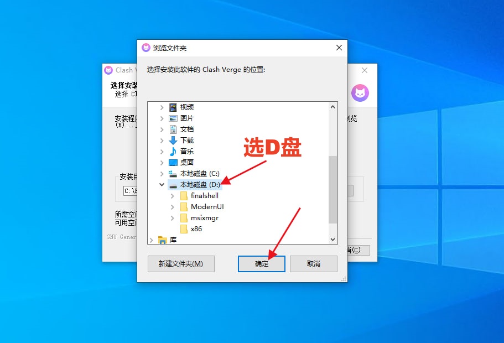Viewport: 504px width, 343px height.
Task: Select the 桌面 folder label
Action: 187,162
